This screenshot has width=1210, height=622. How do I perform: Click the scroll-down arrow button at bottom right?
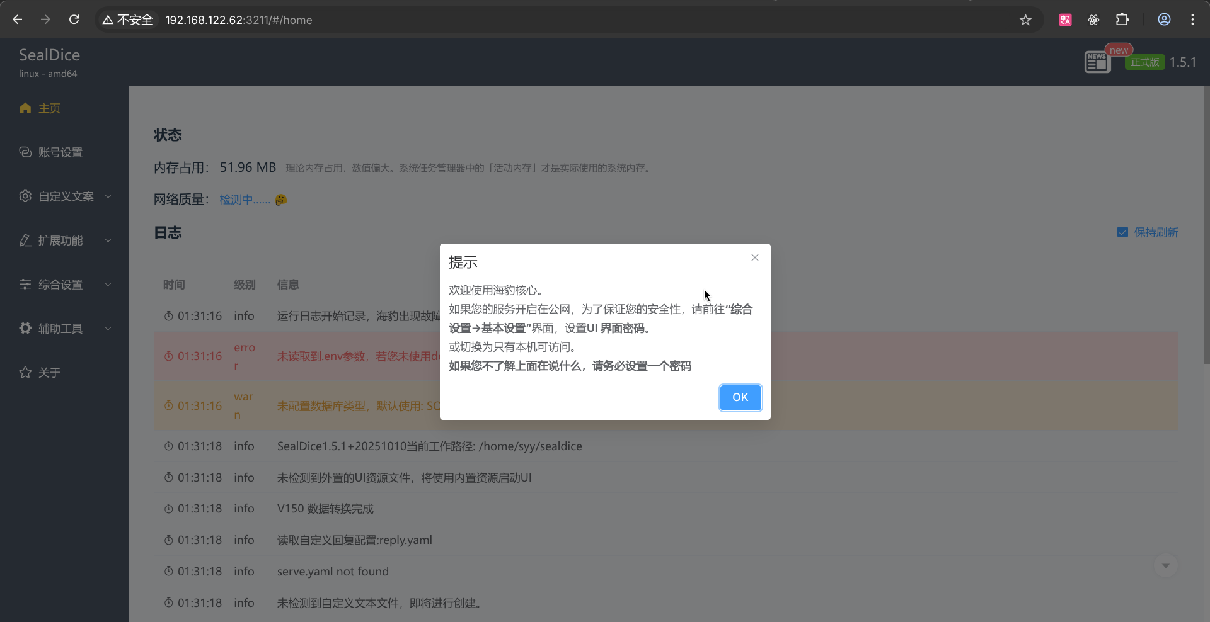(x=1165, y=565)
